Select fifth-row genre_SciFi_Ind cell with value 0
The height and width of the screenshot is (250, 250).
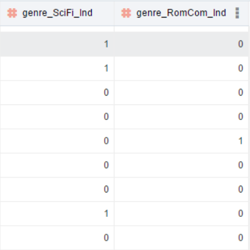(57, 141)
